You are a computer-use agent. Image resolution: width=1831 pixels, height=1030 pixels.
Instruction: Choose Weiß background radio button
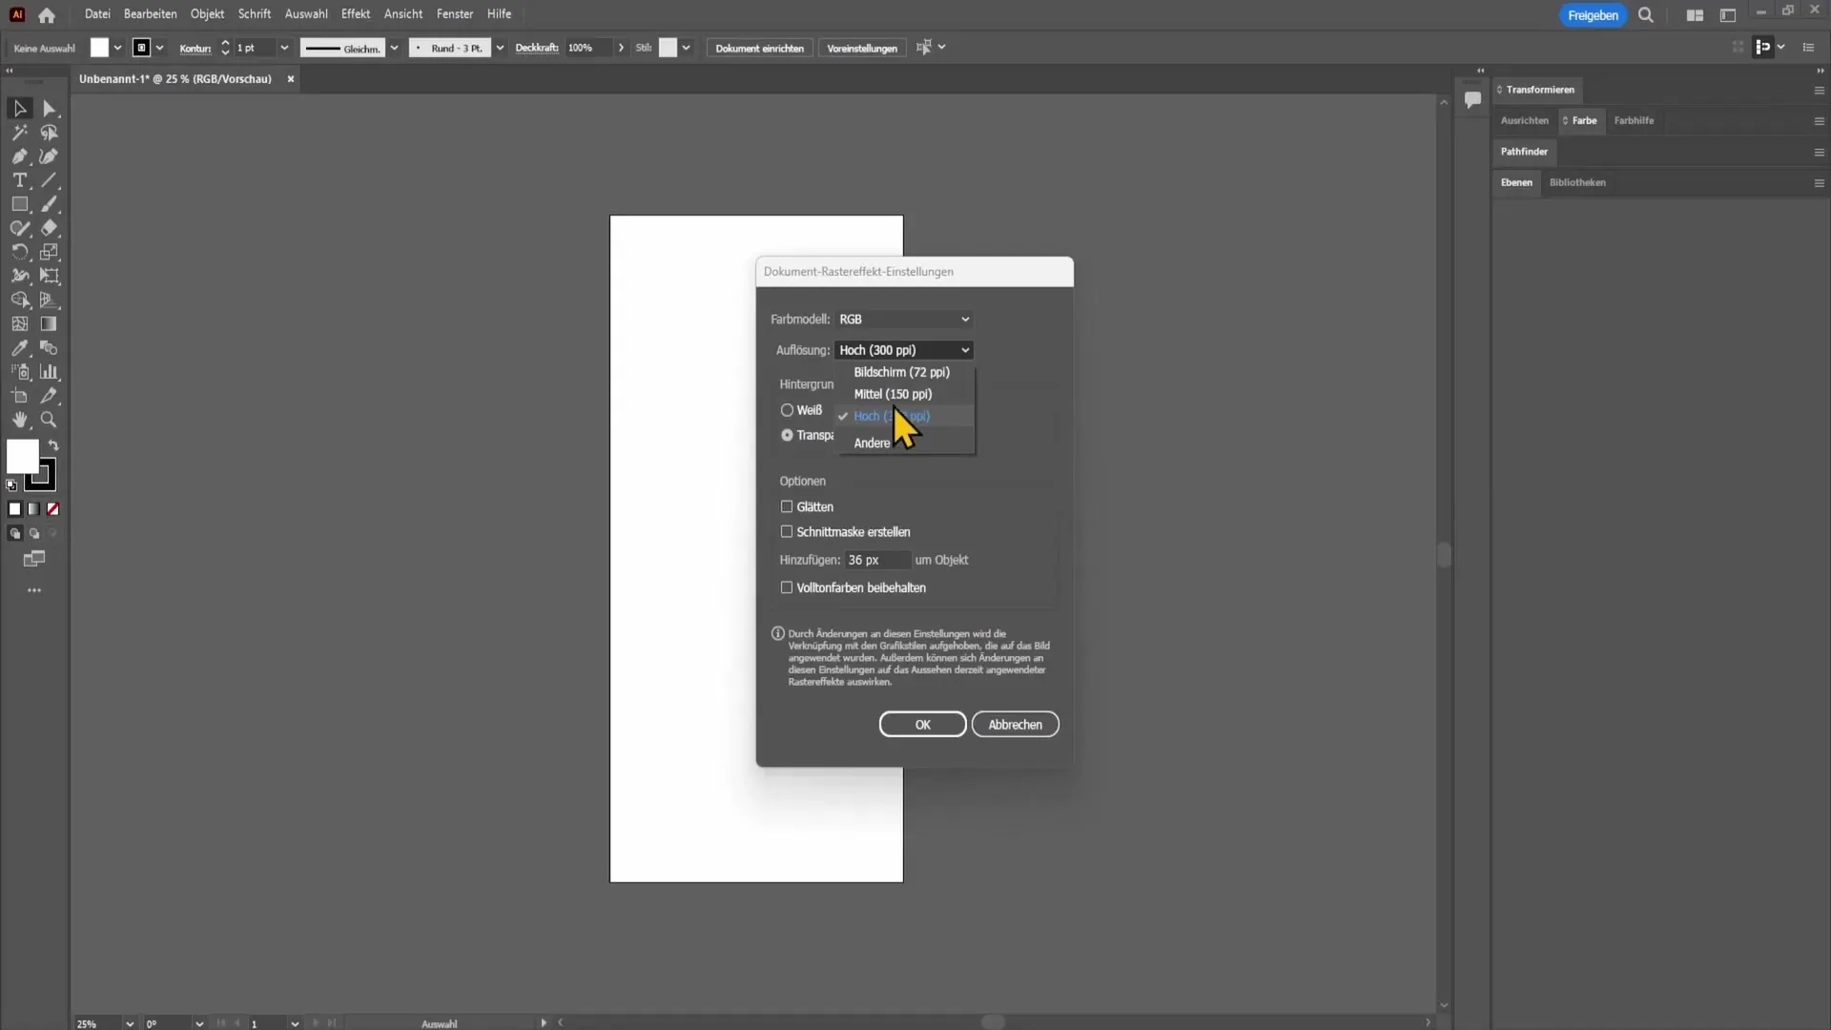787,410
